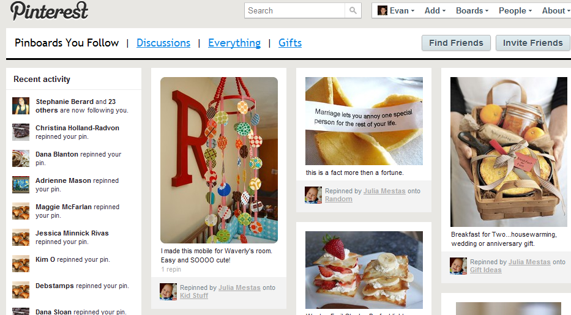Click Christina Holland-Radvon's name
Screen dimensions: 571x315
click(x=77, y=128)
